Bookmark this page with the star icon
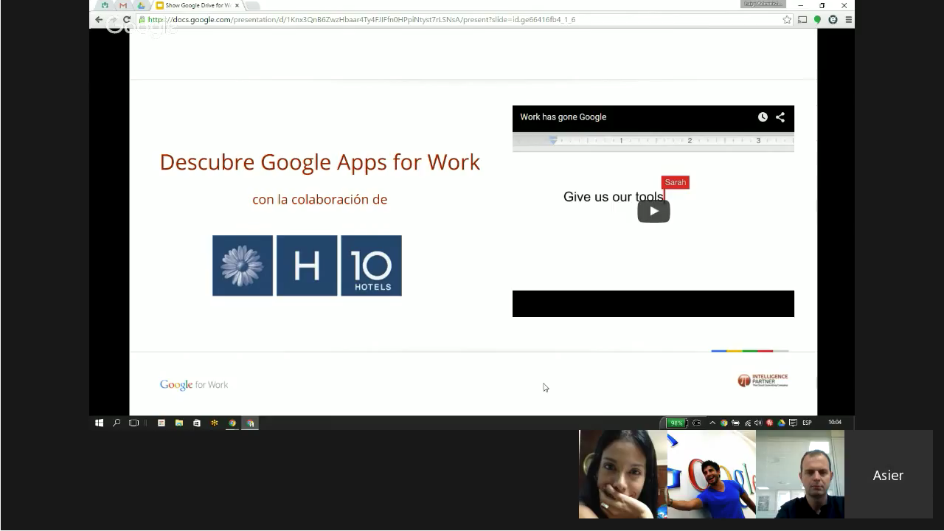Image resolution: width=944 pixels, height=531 pixels. click(787, 20)
